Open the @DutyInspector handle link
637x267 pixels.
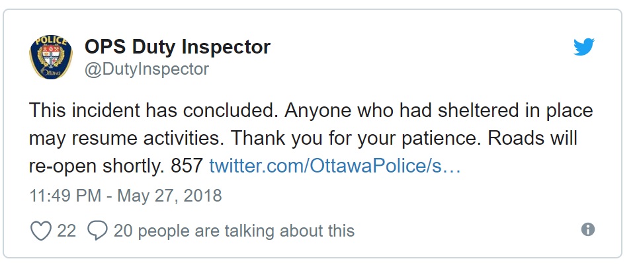(147, 69)
